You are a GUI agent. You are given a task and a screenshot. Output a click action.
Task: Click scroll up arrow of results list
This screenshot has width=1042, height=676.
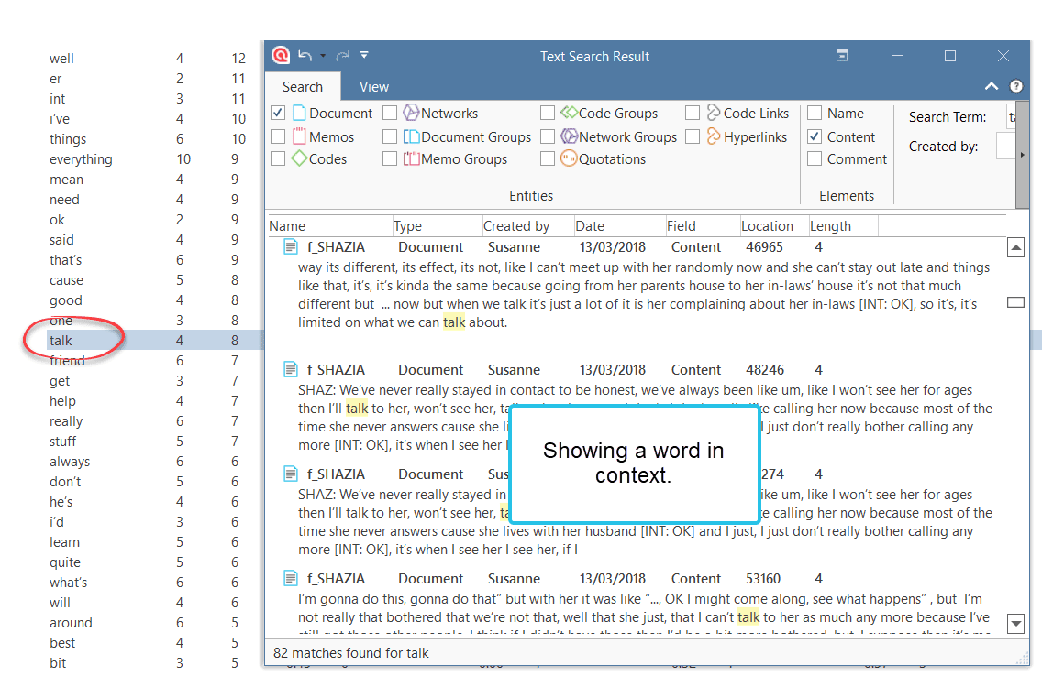tap(1015, 248)
